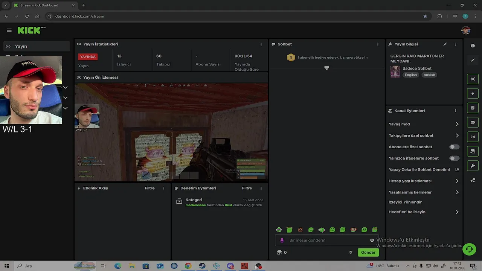
Task: Open the user avatar menu in header
Action: (466, 30)
